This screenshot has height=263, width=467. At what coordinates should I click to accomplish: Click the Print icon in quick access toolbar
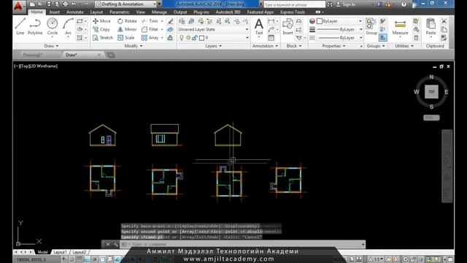tap(66, 4)
